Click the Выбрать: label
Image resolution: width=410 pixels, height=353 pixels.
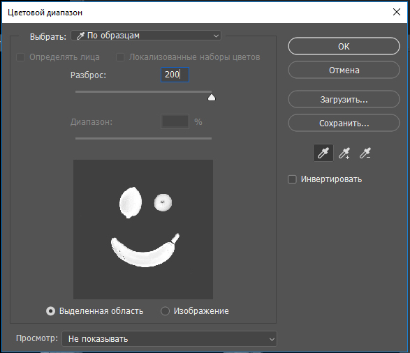pyautogui.click(x=48, y=37)
